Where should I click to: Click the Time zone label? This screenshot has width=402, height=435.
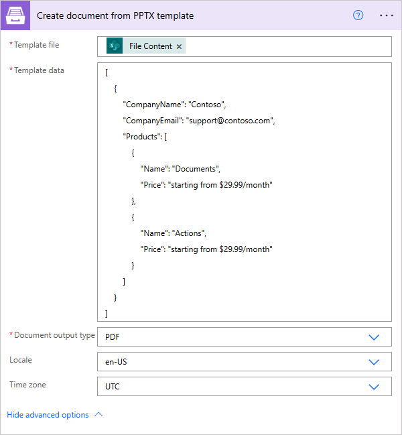coord(27,385)
